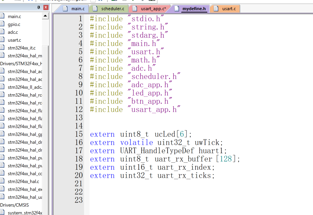313x215 pixels.
Task: Select stm32f4xx_hal_ex file in tree
Action: pos(25,189)
